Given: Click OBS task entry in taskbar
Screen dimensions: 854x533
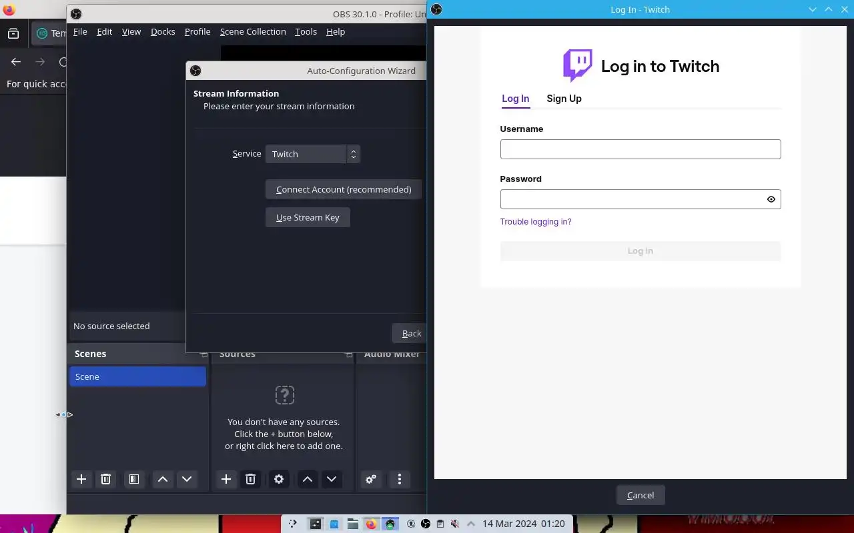Looking at the screenshot, I should pos(390,524).
